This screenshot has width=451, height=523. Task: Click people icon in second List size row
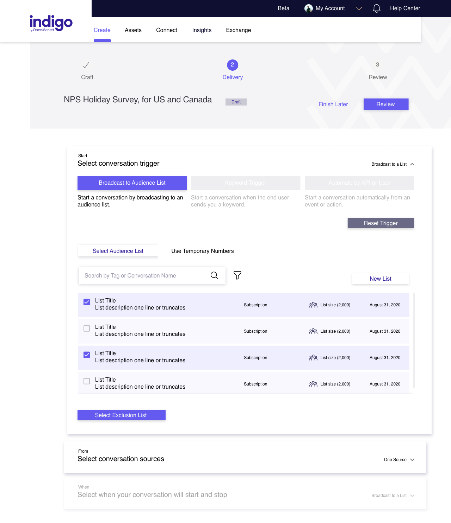coord(313,331)
